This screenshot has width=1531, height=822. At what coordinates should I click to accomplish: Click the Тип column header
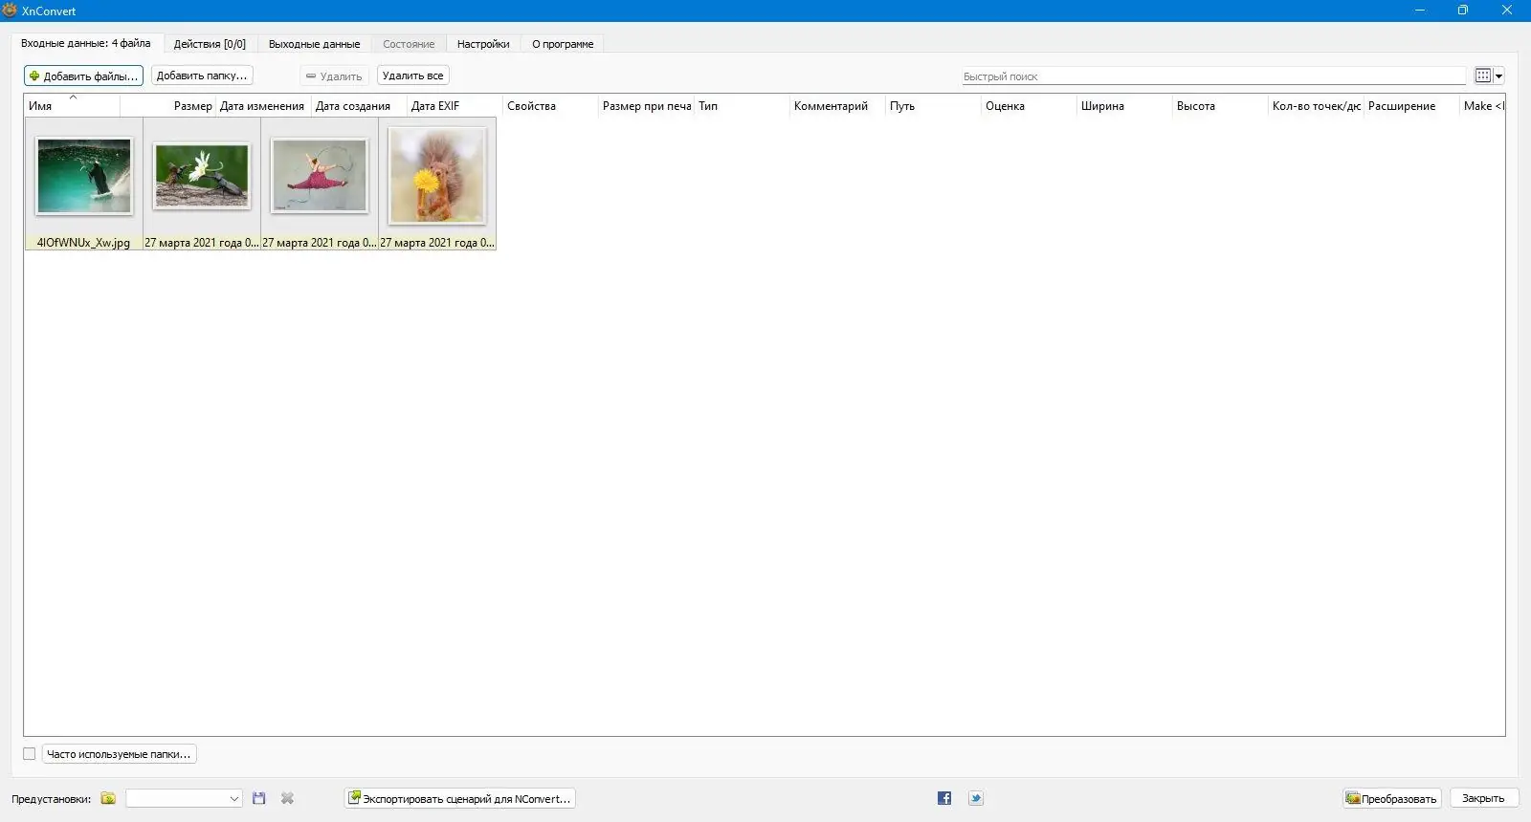pos(743,105)
